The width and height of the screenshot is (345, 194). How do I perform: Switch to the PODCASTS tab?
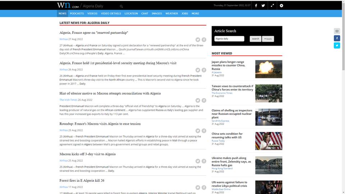click(x=77, y=13)
